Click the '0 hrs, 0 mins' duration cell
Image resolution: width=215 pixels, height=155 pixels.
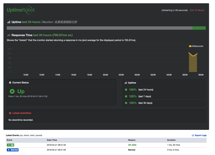click(x=173, y=150)
